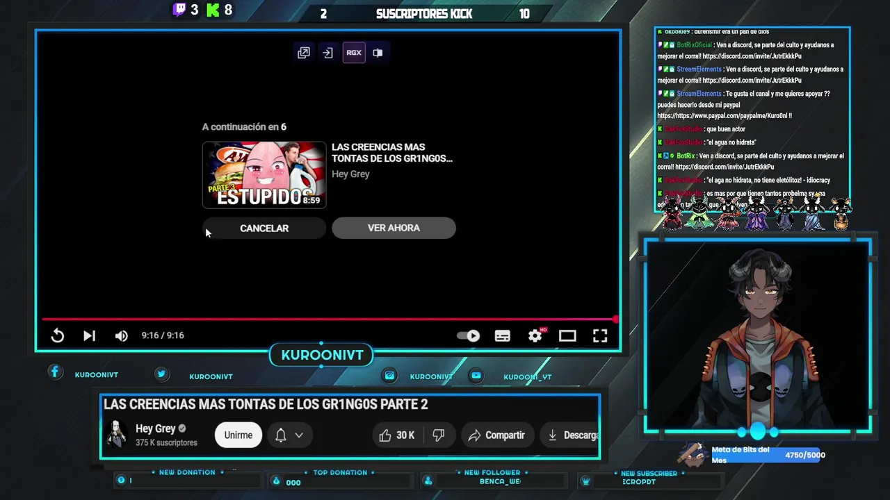This screenshot has width=890, height=500.
Task: Toggle subtitles captions button
Action: 503,335
